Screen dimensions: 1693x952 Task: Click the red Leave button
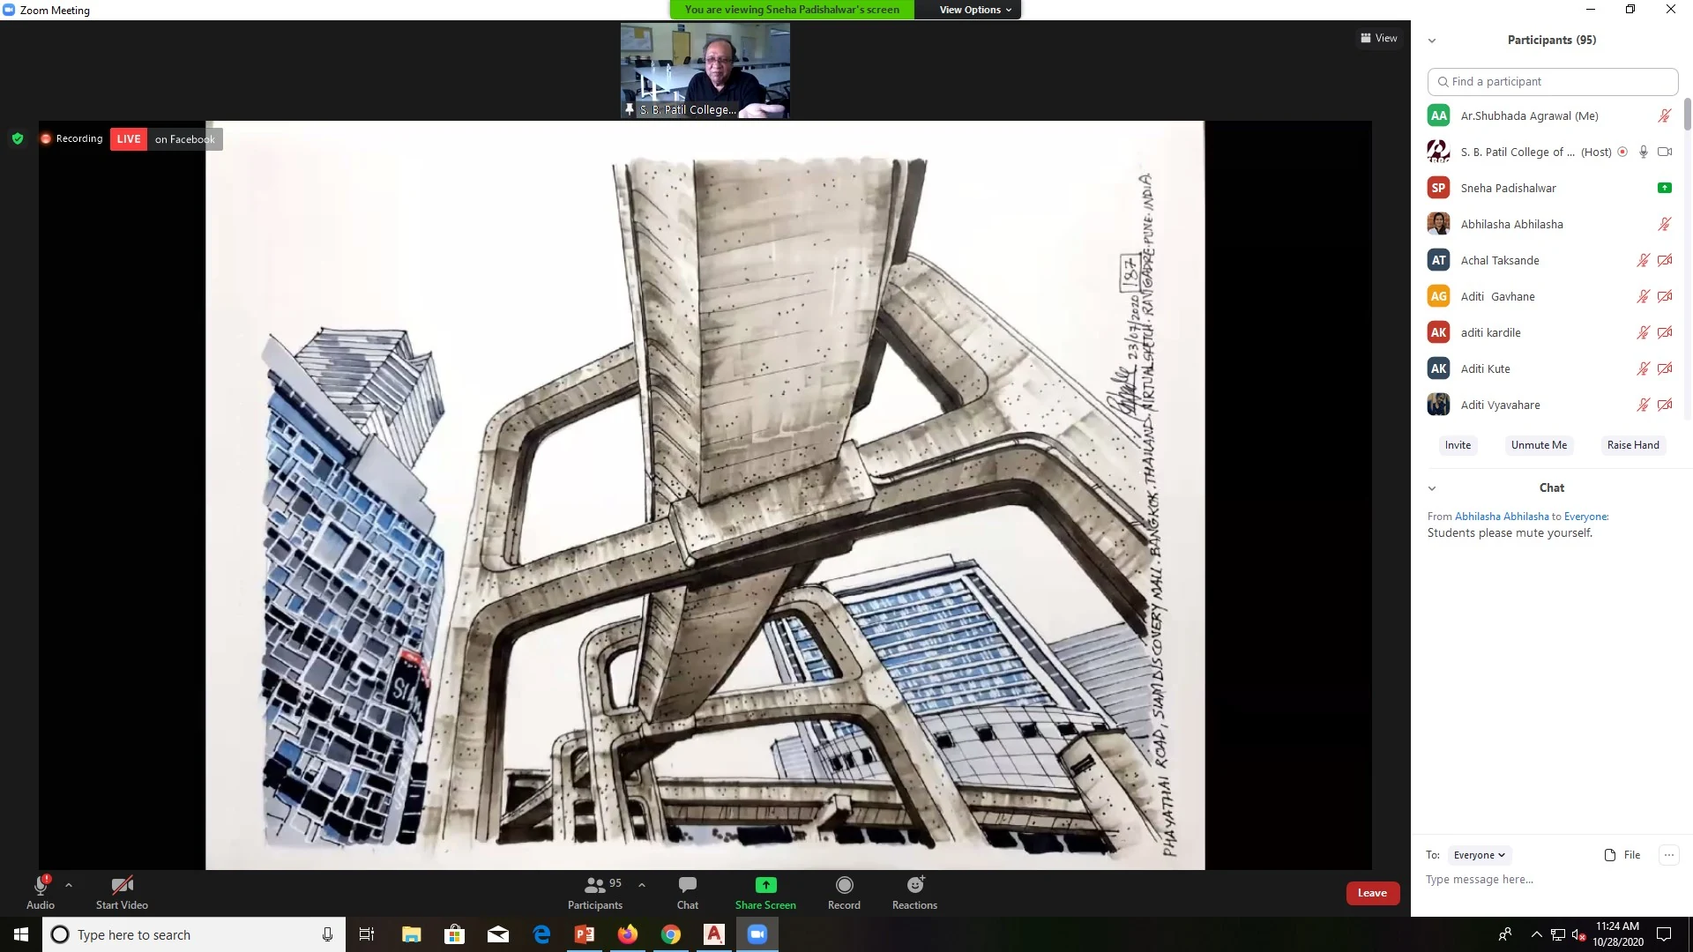[x=1372, y=893]
